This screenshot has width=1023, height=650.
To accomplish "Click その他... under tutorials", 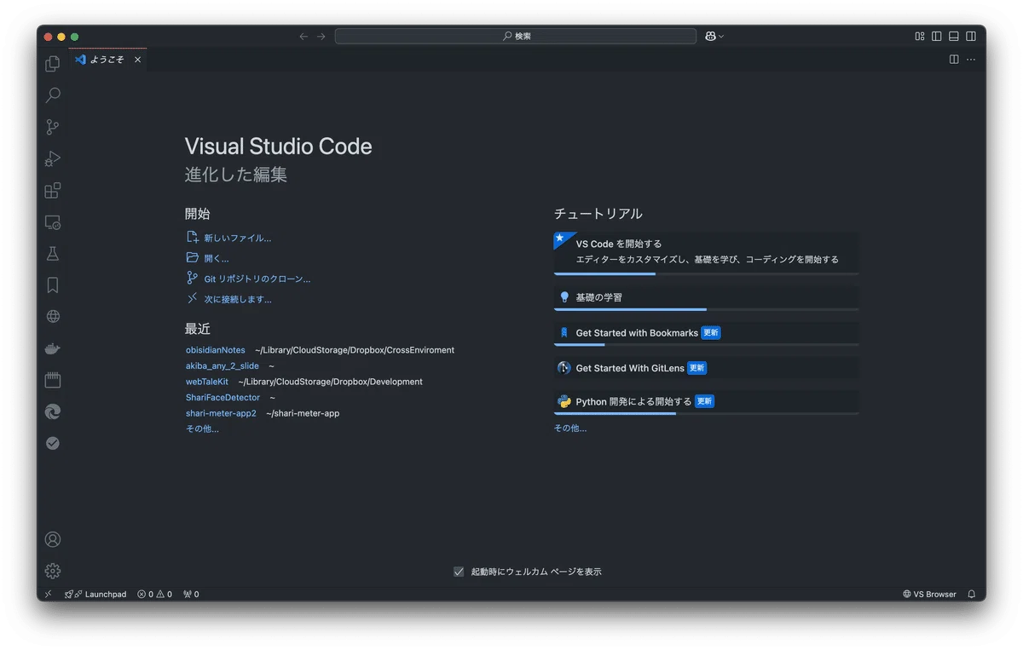I will point(570,428).
